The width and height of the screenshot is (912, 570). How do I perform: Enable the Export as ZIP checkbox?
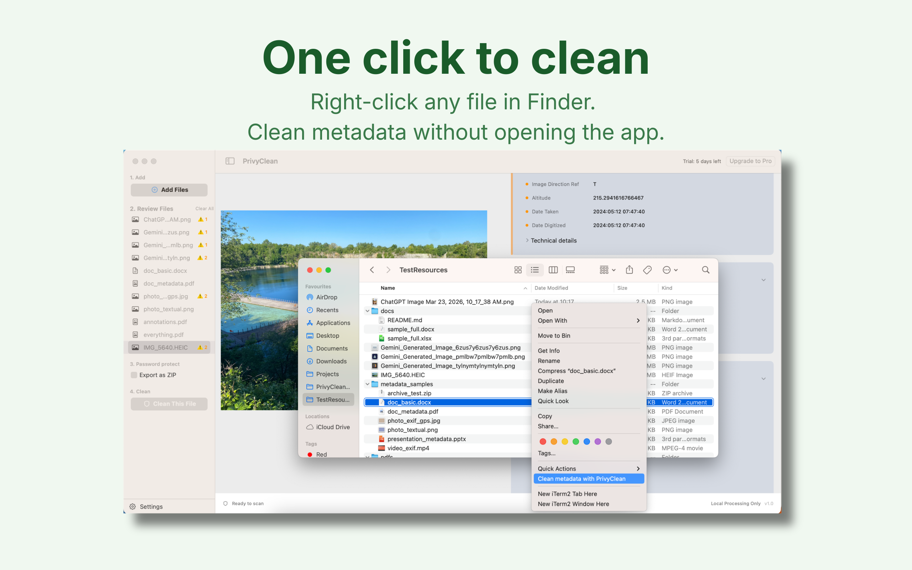point(134,375)
